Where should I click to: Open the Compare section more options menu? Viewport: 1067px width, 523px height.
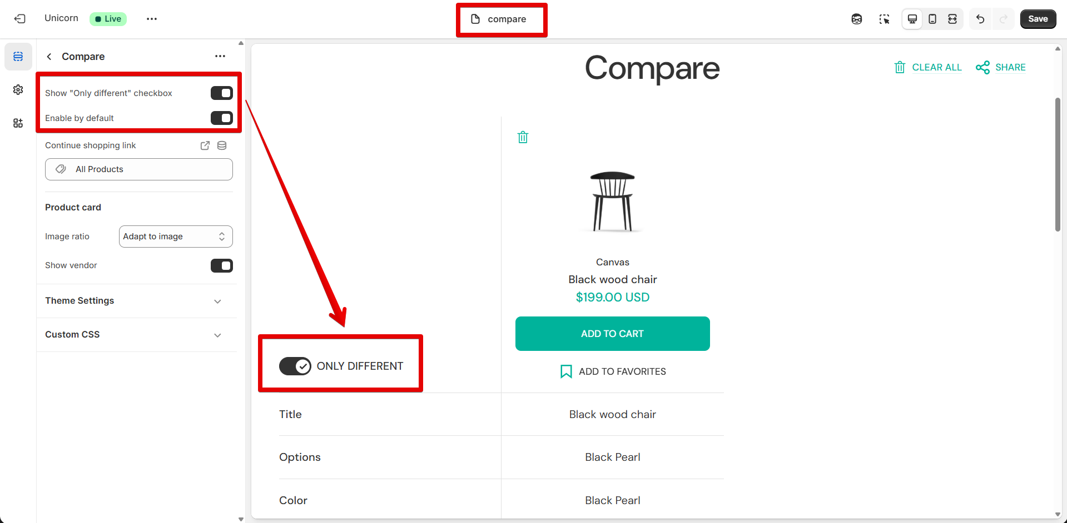(220, 57)
